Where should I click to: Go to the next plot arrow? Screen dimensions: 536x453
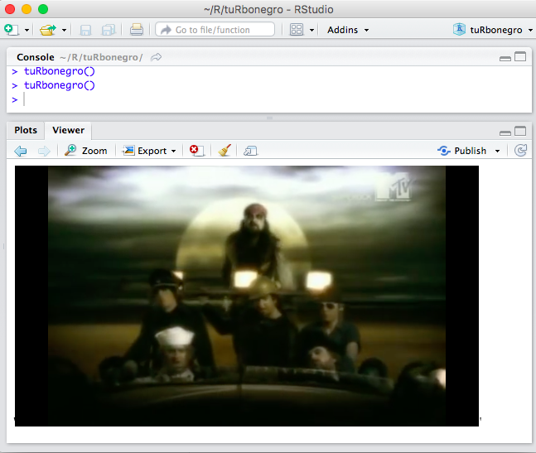tap(44, 151)
